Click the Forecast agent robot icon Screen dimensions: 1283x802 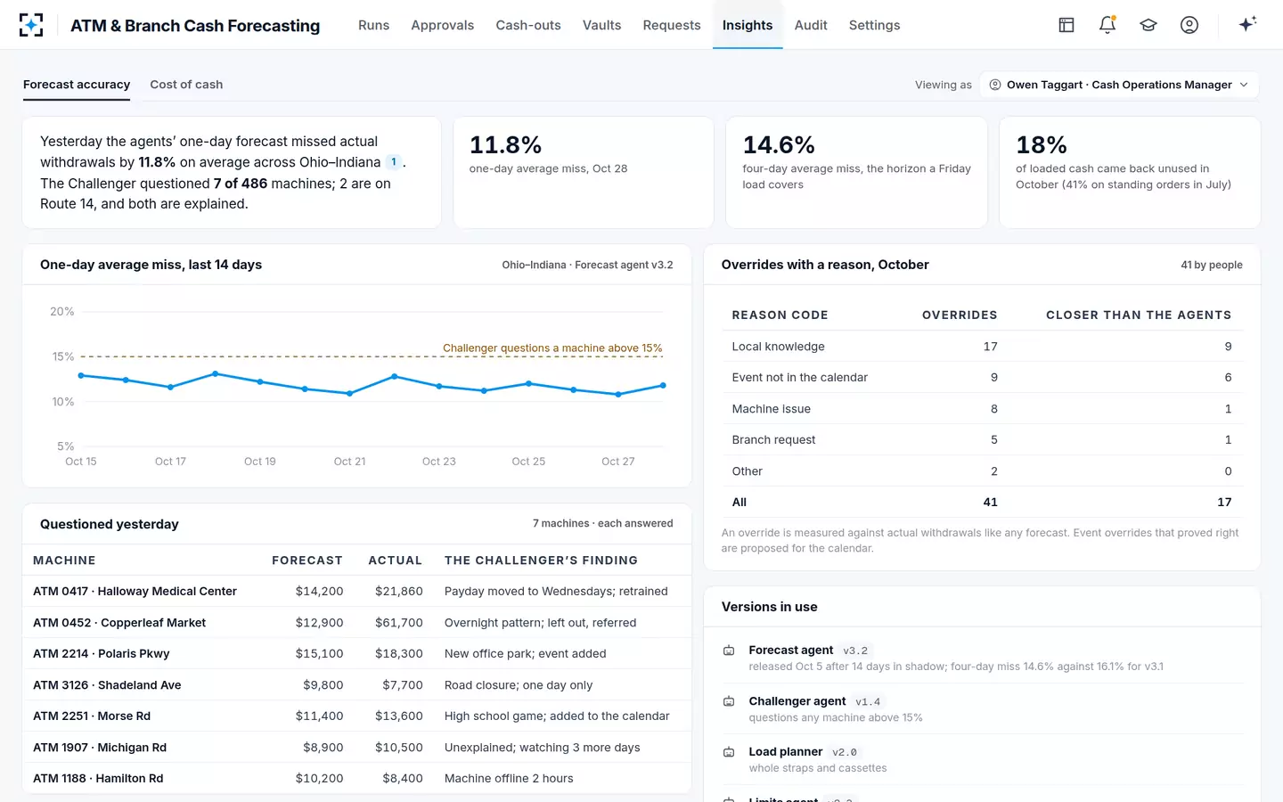pyautogui.click(x=729, y=651)
